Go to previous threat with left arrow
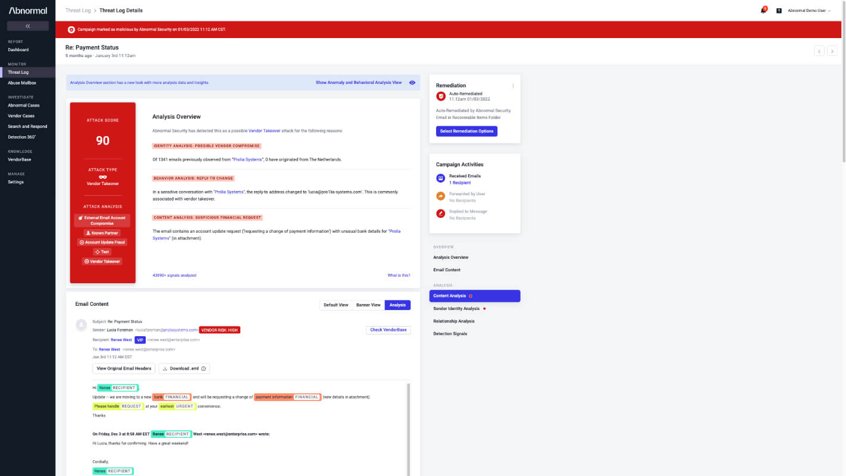 819,51
